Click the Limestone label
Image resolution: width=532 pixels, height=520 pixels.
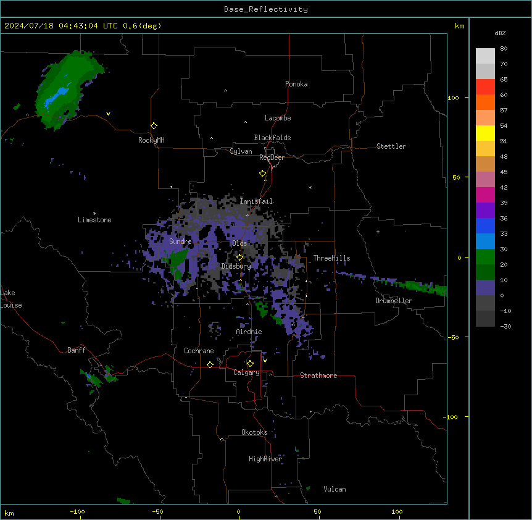[x=94, y=220]
